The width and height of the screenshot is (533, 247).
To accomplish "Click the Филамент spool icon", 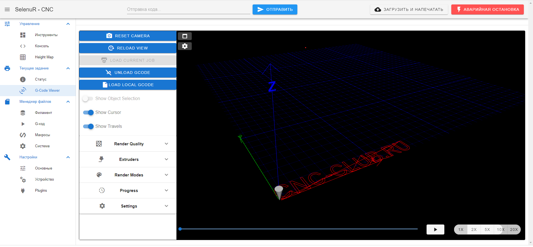I will [23, 113].
